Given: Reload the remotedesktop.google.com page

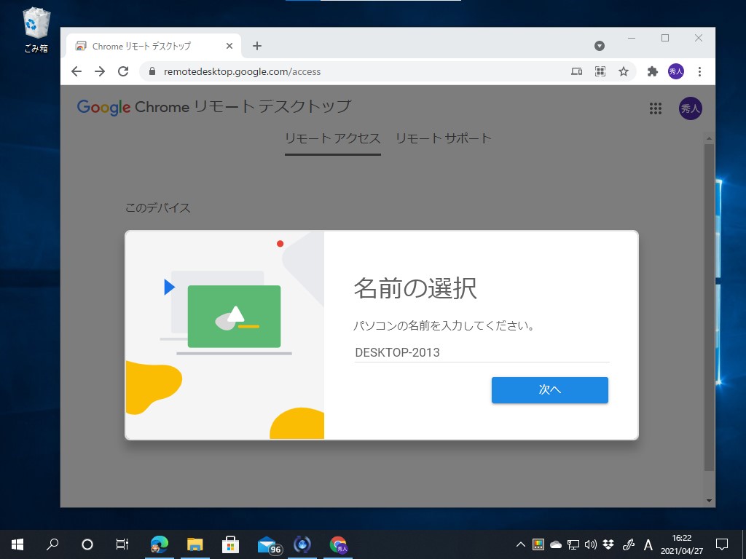Looking at the screenshot, I should pos(122,71).
